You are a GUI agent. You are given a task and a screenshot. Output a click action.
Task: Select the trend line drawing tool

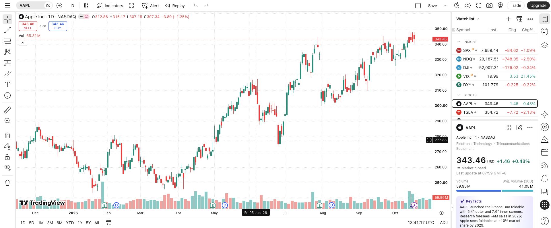7,30
